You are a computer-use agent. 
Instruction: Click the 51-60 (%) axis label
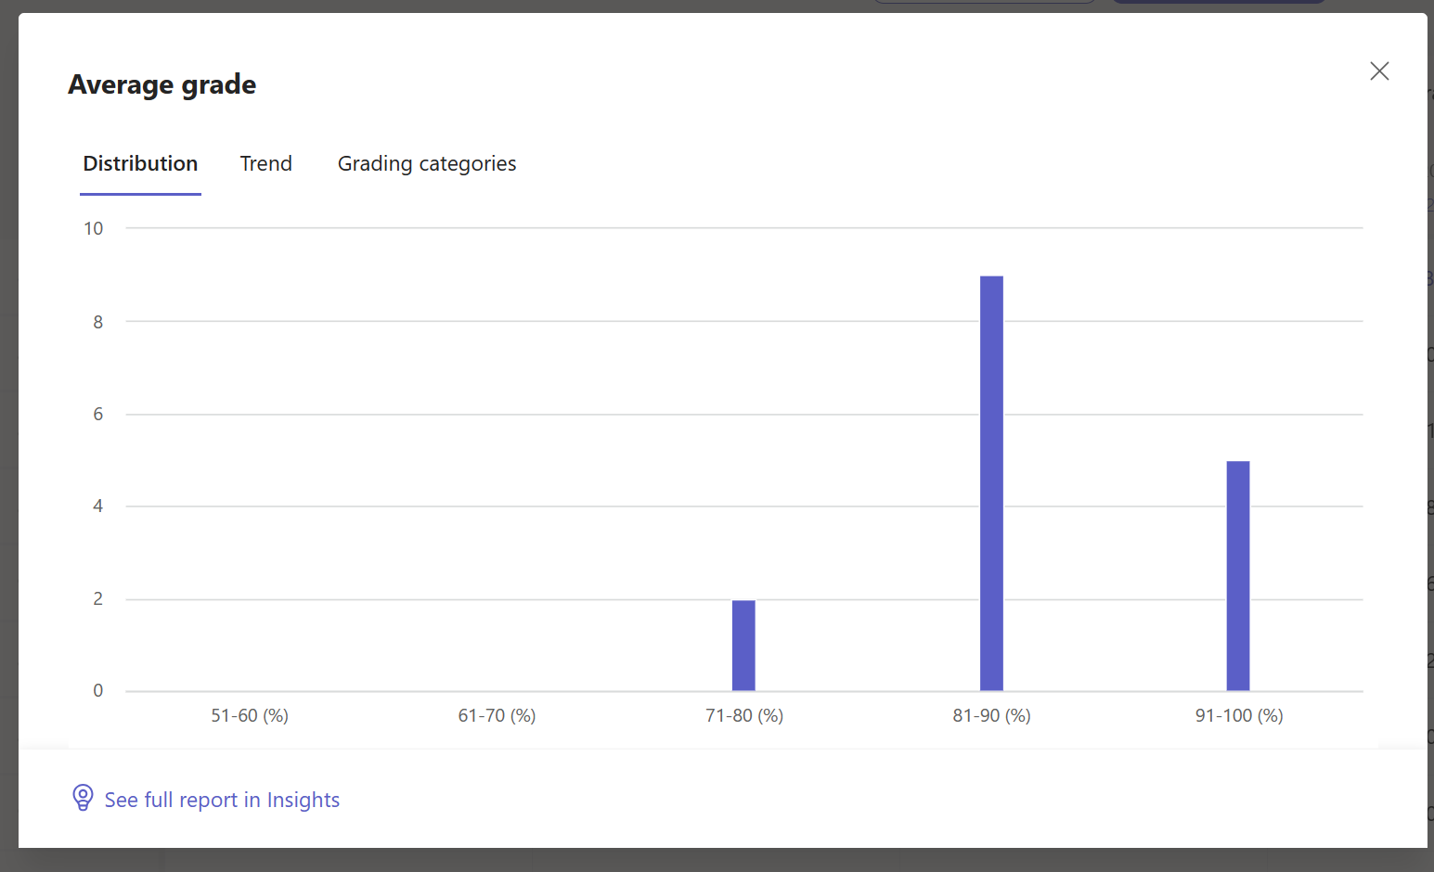point(249,715)
